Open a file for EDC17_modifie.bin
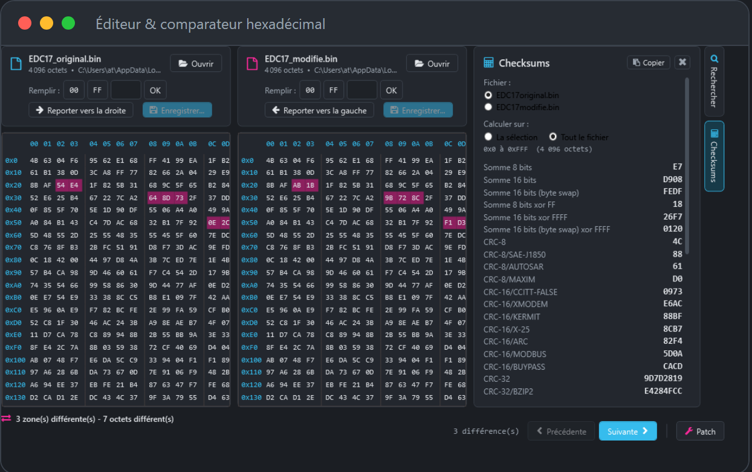The width and height of the screenshot is (752, 472). coord(432,64)
